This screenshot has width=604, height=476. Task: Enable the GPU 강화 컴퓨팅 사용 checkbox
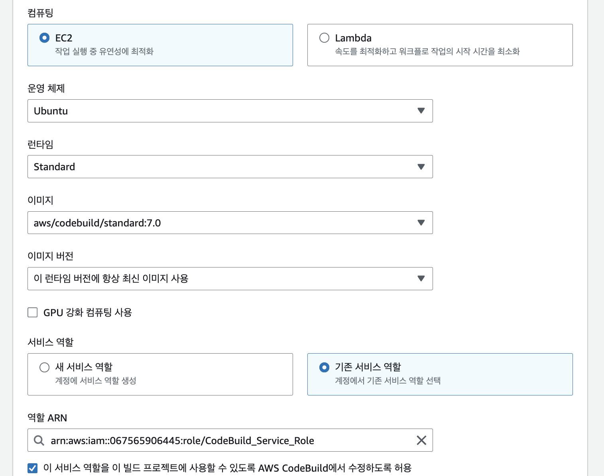tap(33, 312)
